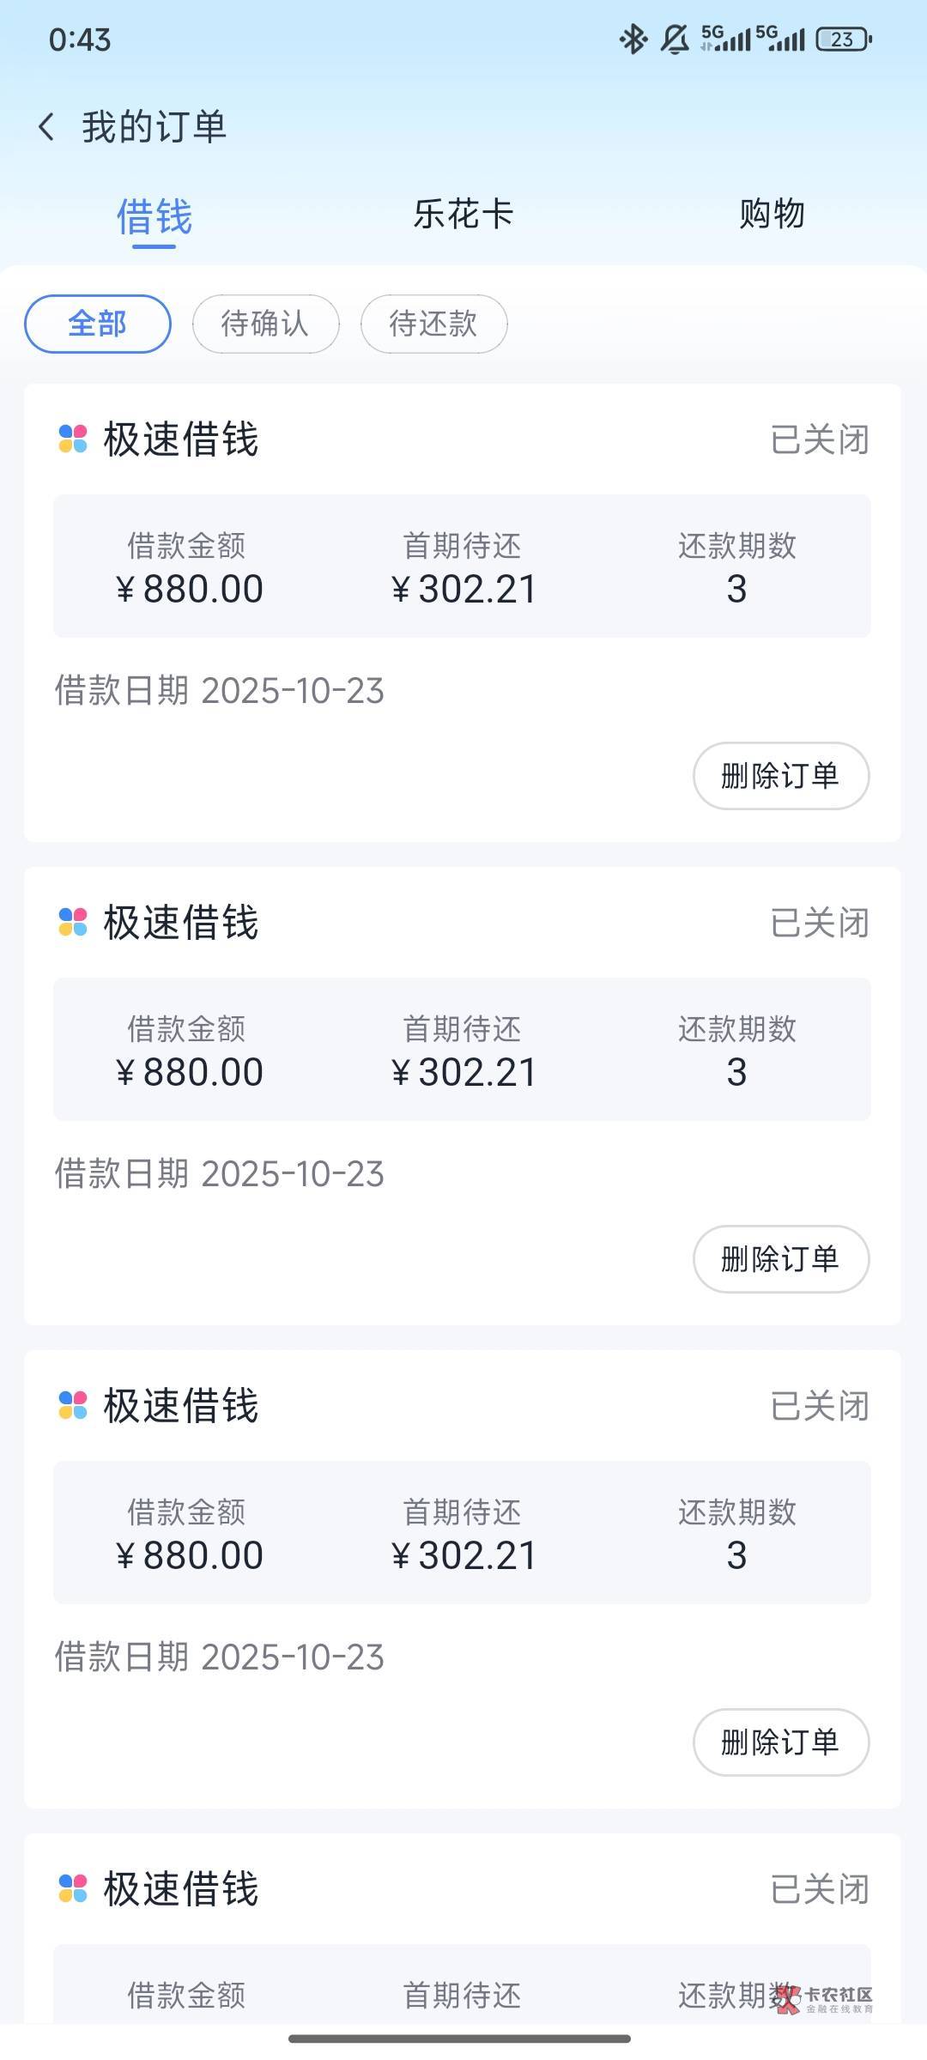Tap the battery indicator icon

pos(844,39)
